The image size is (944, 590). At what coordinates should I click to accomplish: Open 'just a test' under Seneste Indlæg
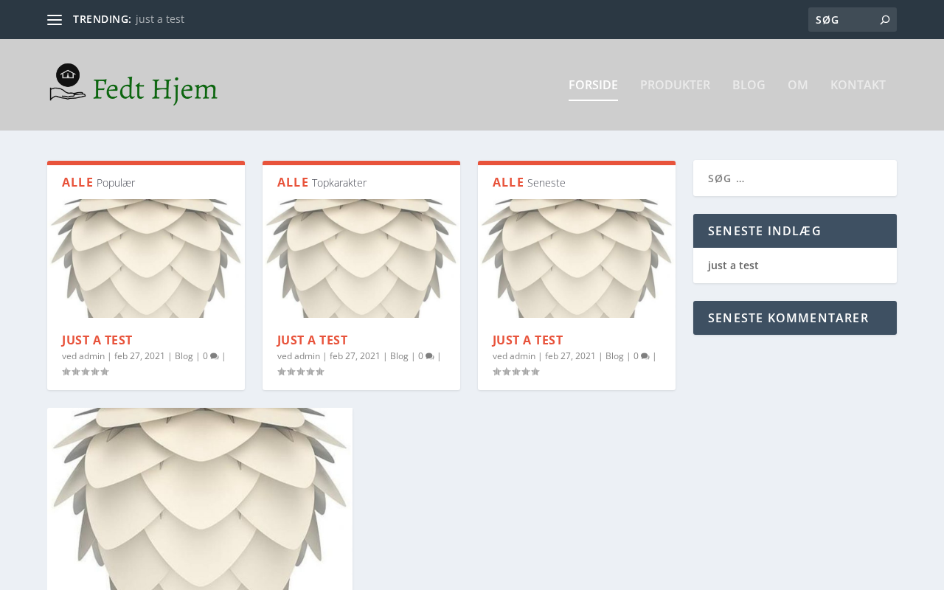(733, 265)
